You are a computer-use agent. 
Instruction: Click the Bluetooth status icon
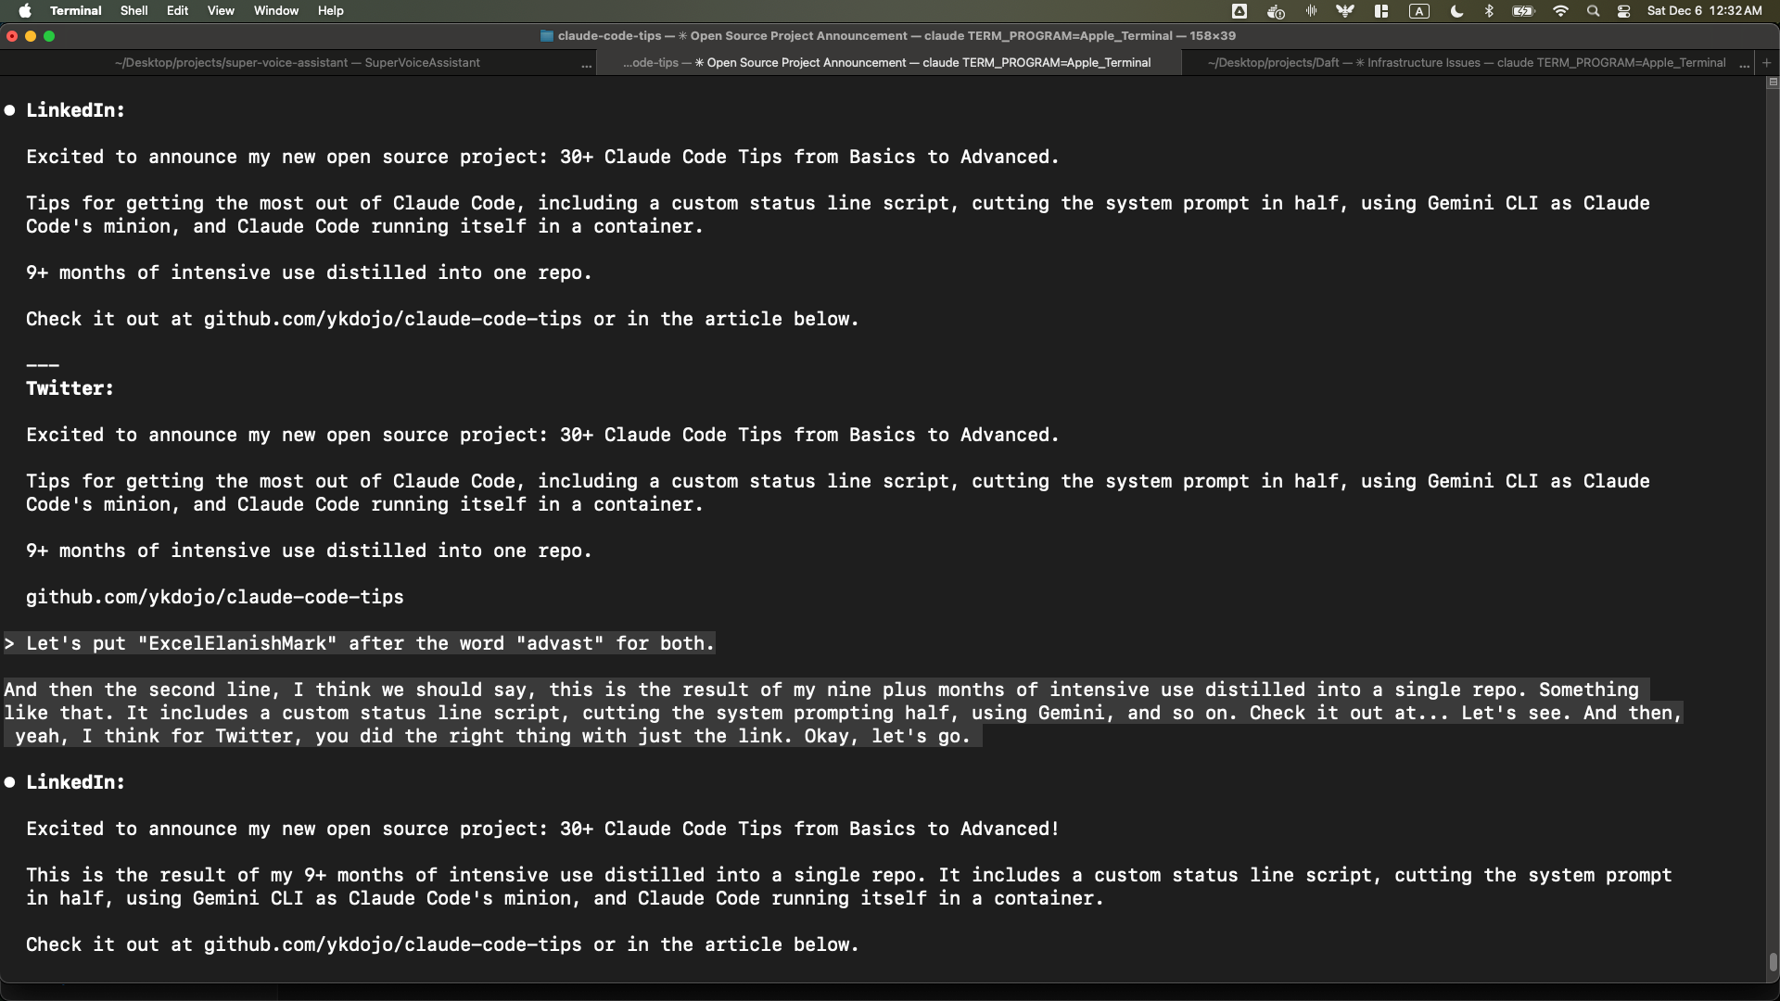coord(1489,11)
